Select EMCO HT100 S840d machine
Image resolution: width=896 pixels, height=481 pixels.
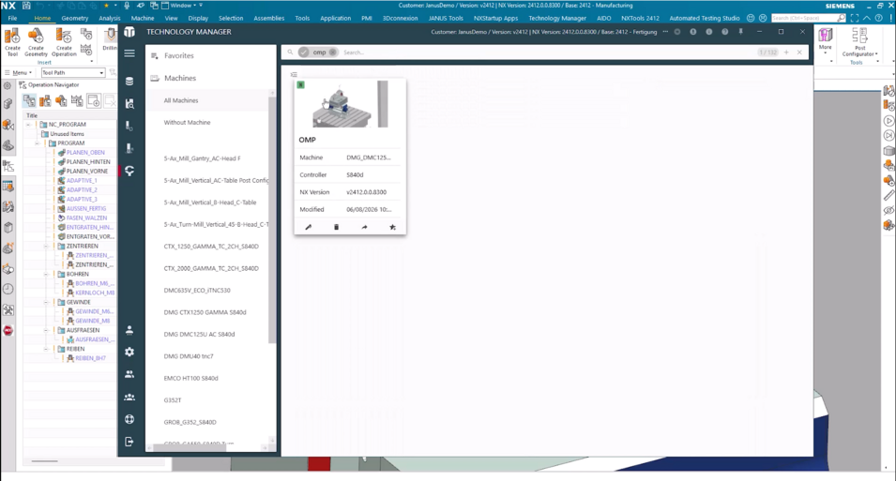coord(190,378)
